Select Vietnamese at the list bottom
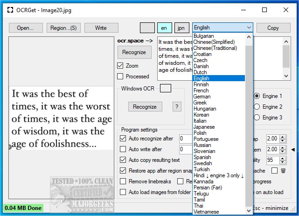Viewport: 299px width, 216px height. pyautogui.click(x=219, y=212)
